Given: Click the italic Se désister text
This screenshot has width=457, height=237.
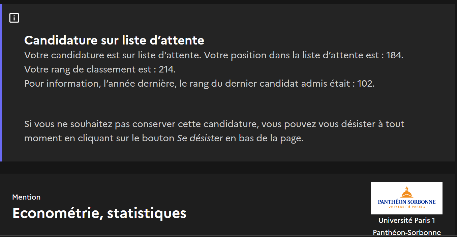Looking at the screenshot, I should 200,138.
